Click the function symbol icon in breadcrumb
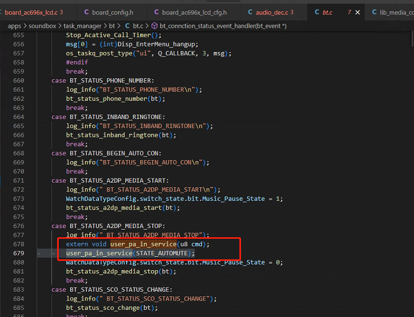Viewport: 414px width, 317px height. [x=154, y=26]
